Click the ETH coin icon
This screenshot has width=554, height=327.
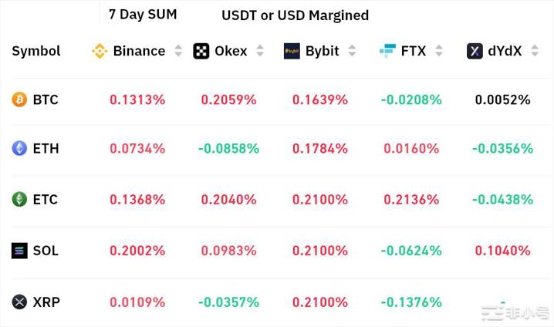pyautogui.click(x=19, y=148)
